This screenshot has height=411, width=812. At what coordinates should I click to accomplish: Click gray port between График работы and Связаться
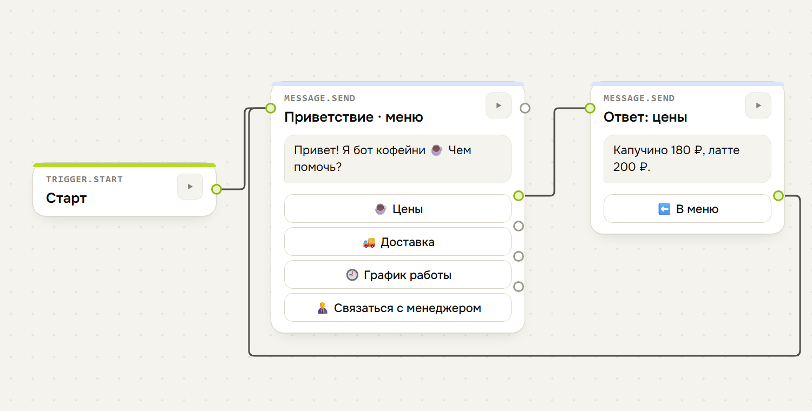coord(519,287)
